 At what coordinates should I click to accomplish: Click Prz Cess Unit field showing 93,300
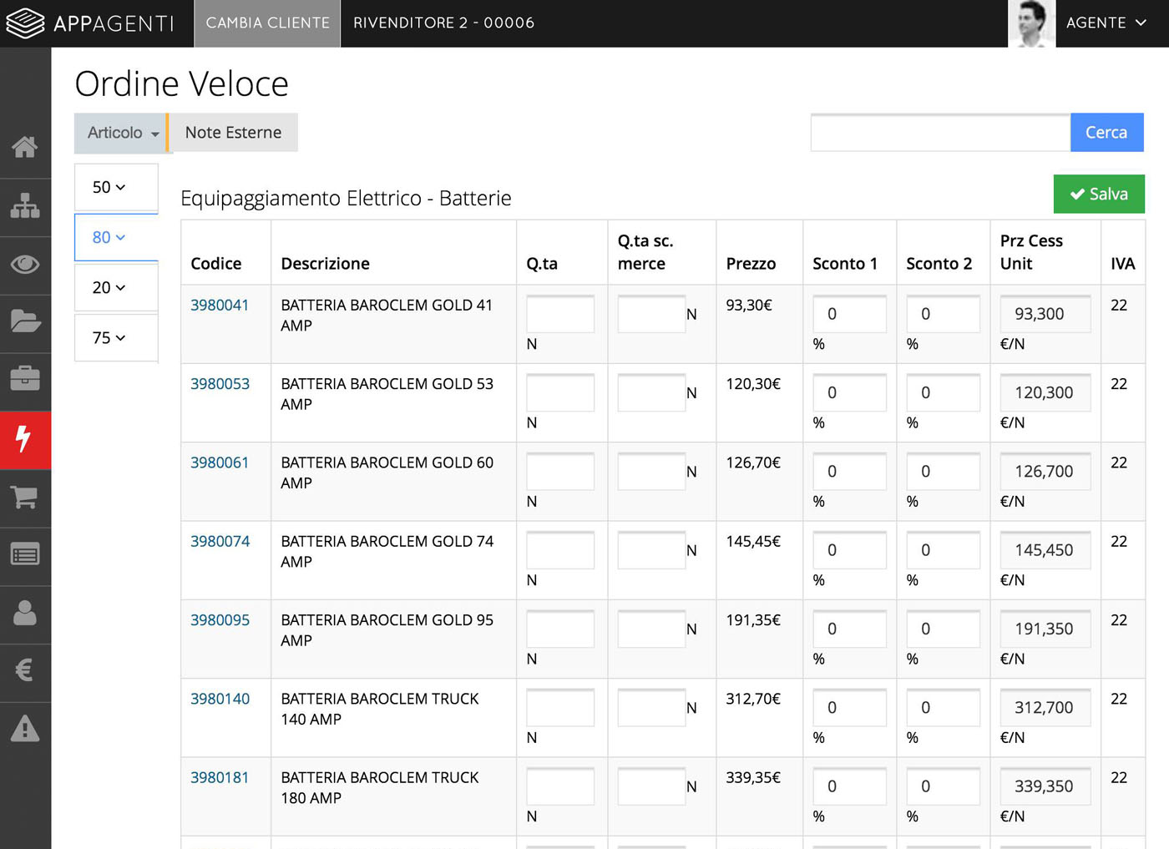1045,314
